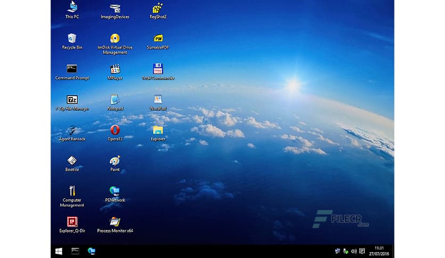Launch PENetwork from the desktop
The height and width of the screenshot is (258, 445).
(115, 194)
